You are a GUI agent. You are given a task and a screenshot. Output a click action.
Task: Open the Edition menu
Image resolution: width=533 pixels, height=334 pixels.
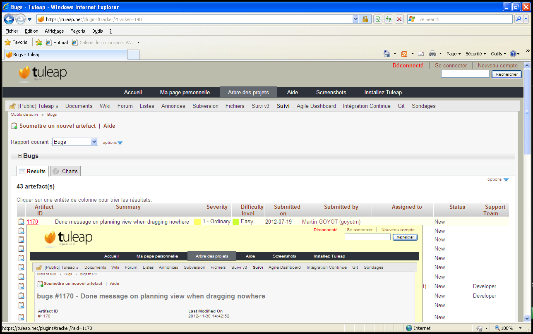point(31,31)
